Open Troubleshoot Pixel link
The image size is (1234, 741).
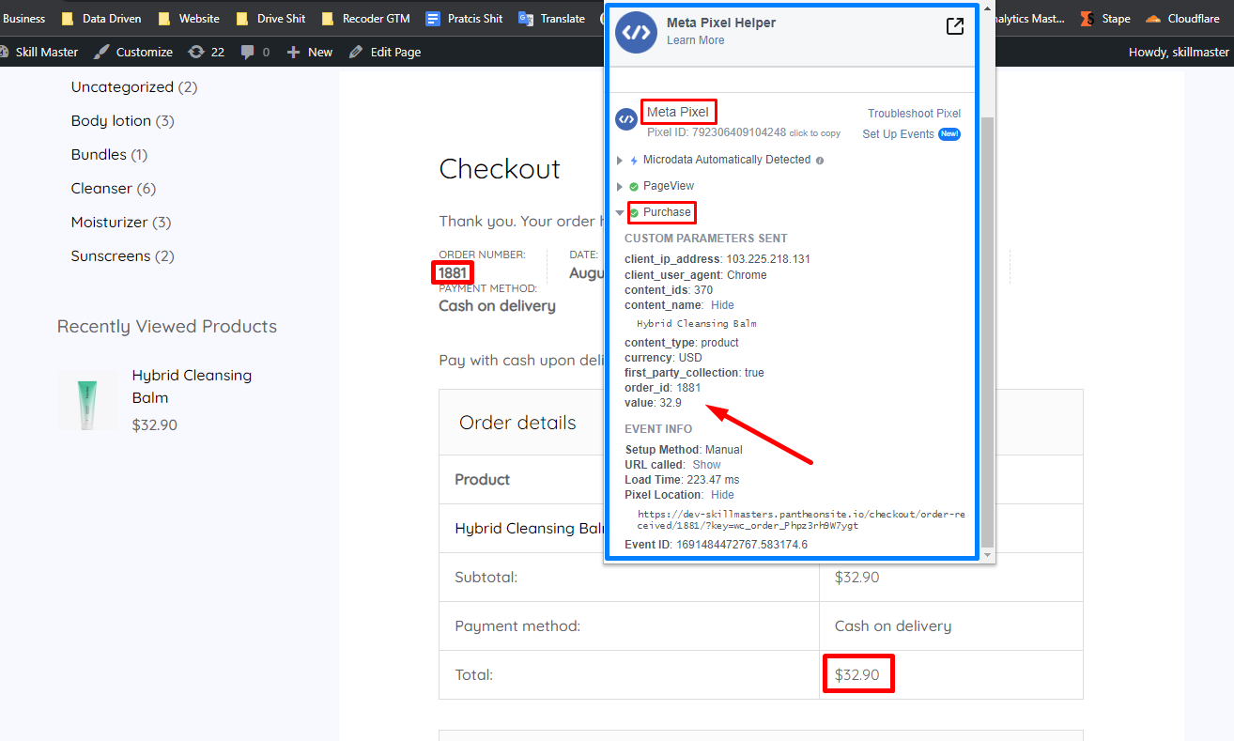[914, 114]
